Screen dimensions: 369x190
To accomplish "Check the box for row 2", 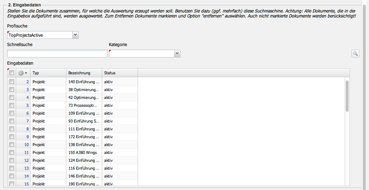I will (x=11, y=82).
